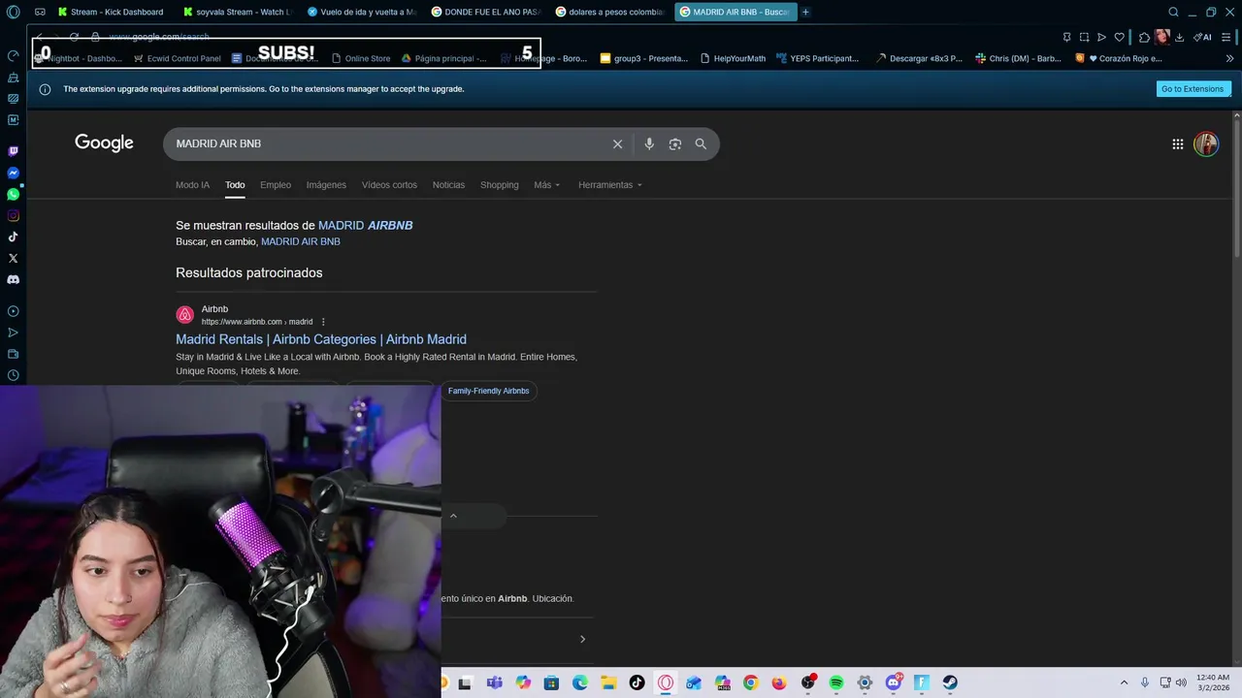Switch to the Vuelo de ida y vuelta tab

[x=362, y=12]
